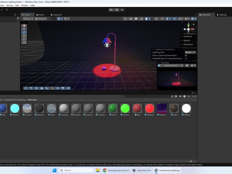
Task: Click the Play button
Action: pos(111,10)
